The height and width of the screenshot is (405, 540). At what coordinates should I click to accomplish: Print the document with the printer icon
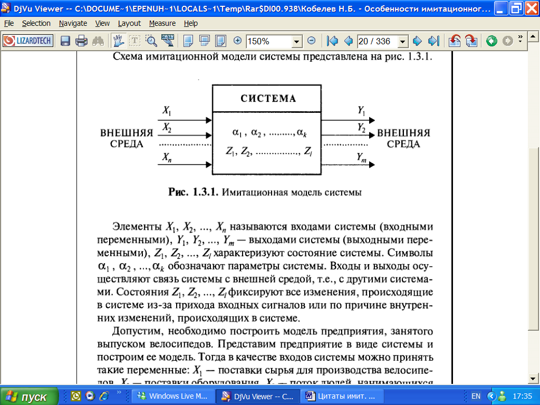[x=81, y=41]
